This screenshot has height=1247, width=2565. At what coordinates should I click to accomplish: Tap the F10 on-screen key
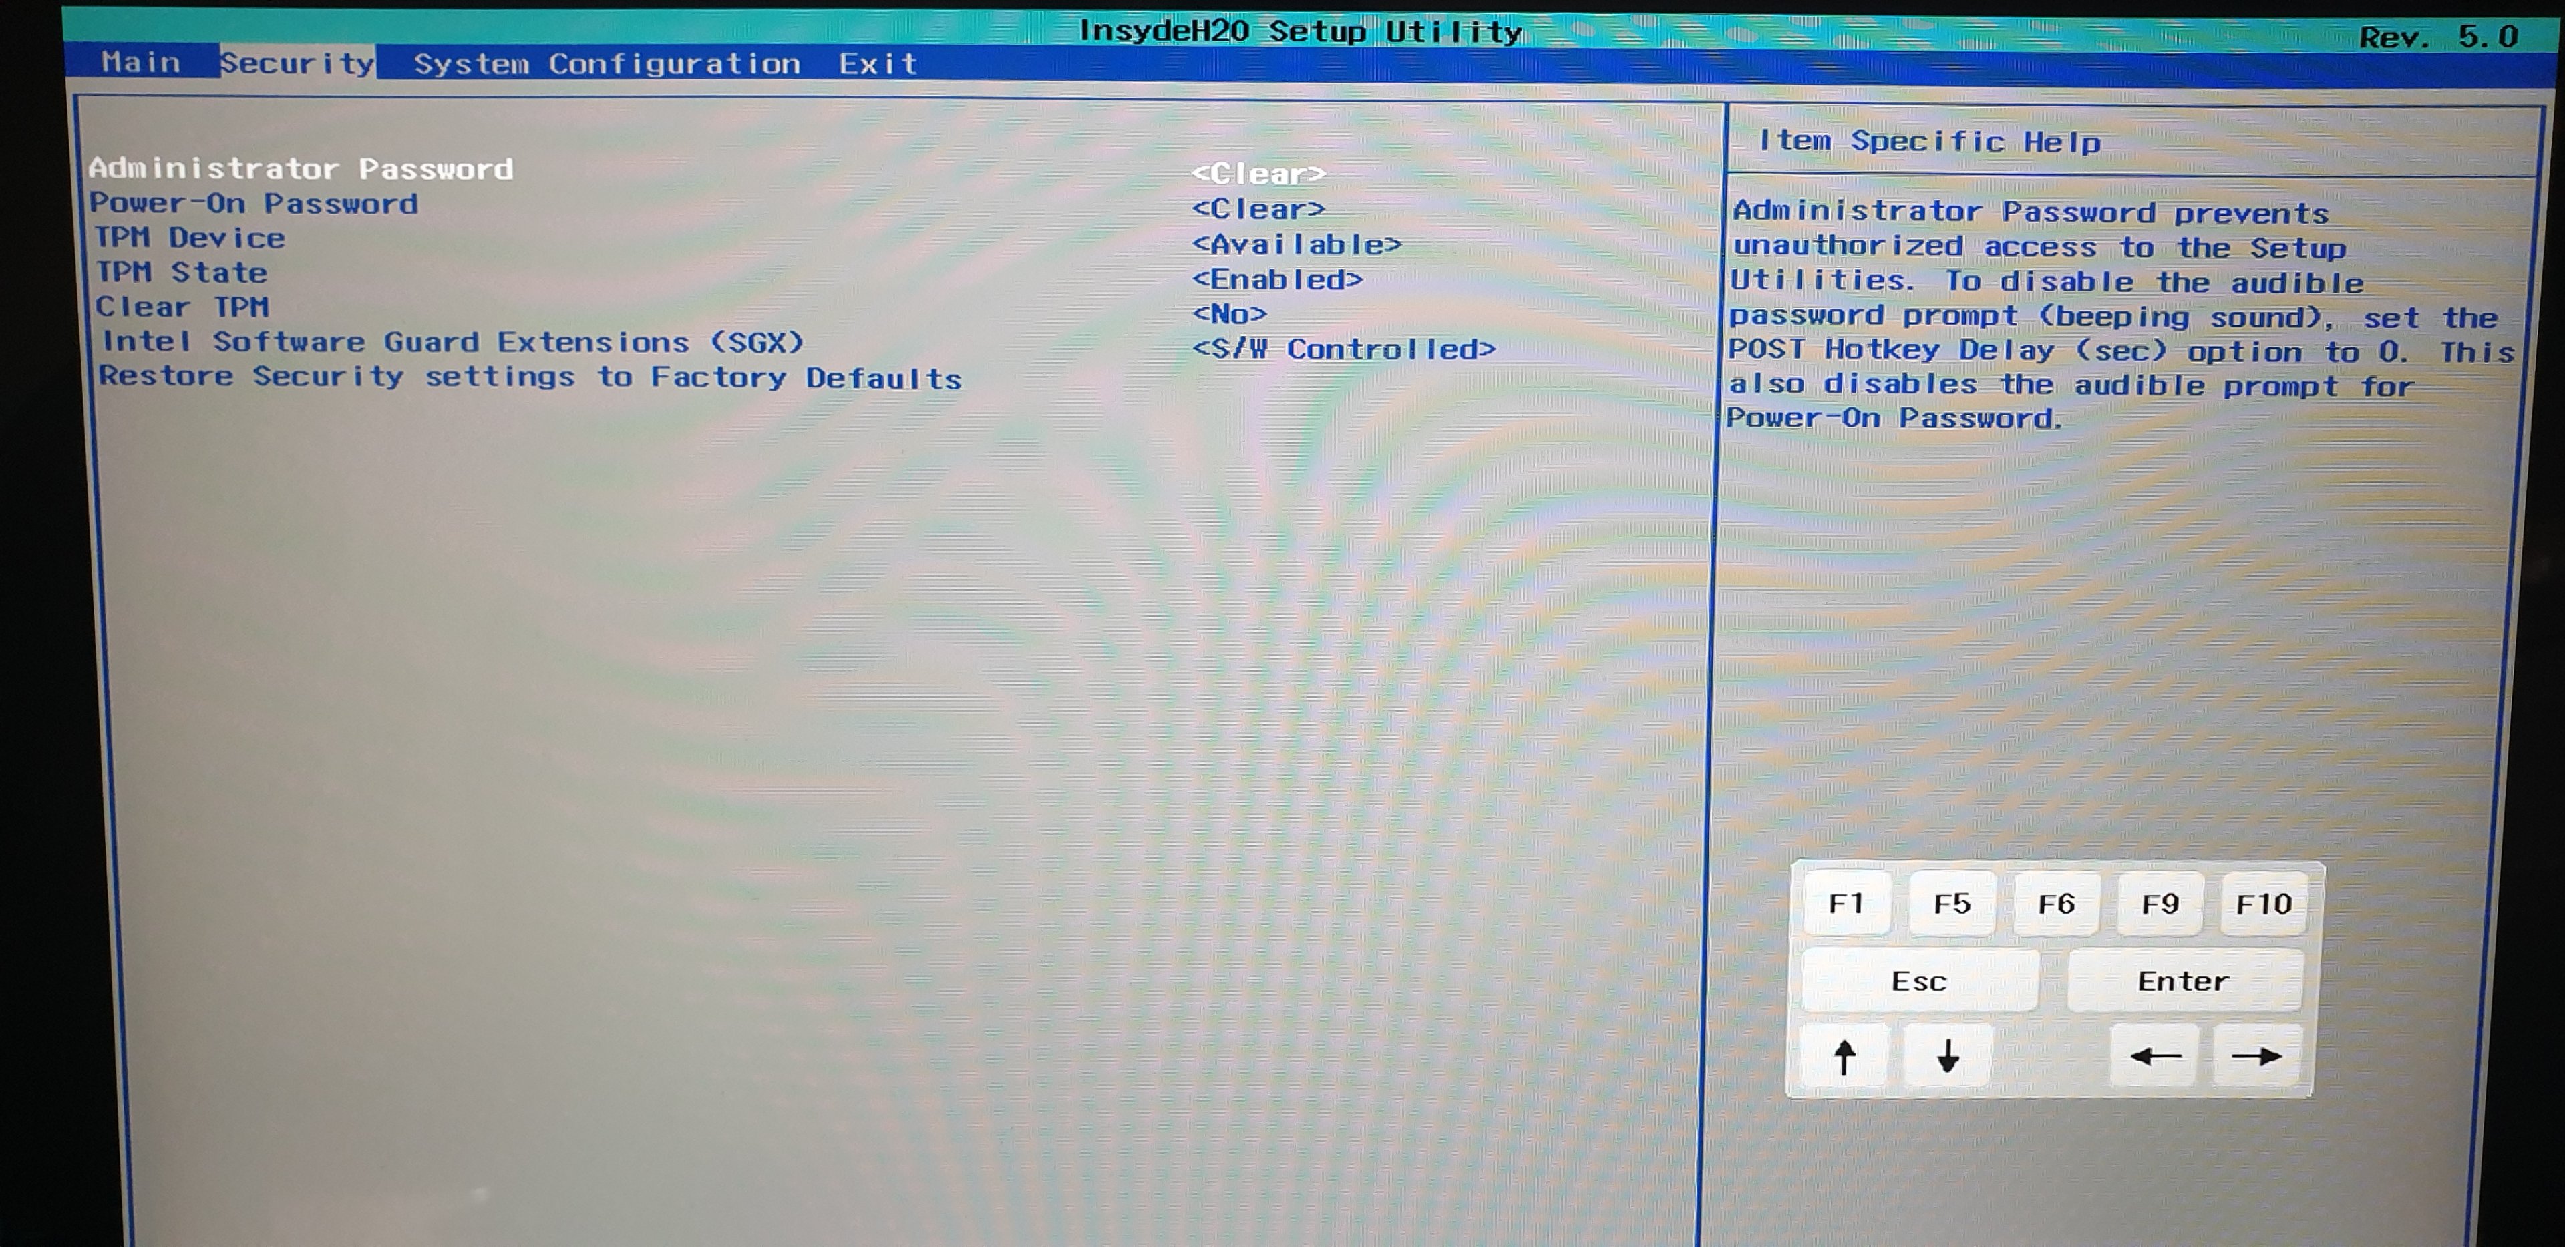pos(2263,904)
